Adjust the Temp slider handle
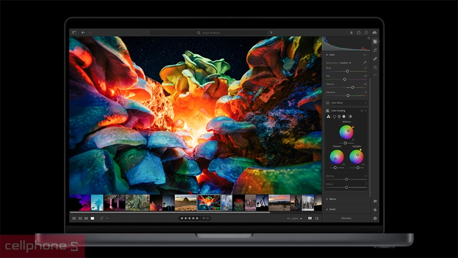This screenshot has width=458, height=258. (x=347, y=71)
